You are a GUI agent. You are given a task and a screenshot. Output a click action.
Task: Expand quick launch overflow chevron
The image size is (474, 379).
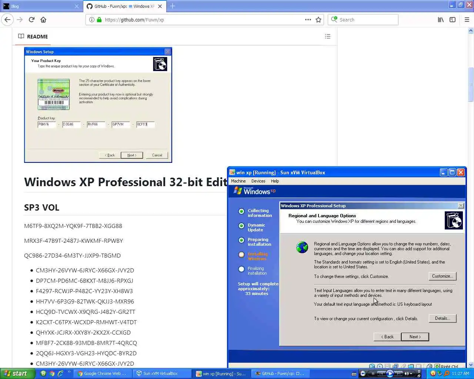coord(69,372)
